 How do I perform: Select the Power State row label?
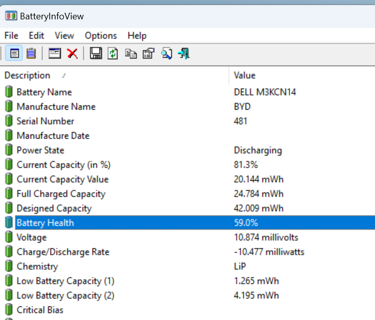point(40,150)
